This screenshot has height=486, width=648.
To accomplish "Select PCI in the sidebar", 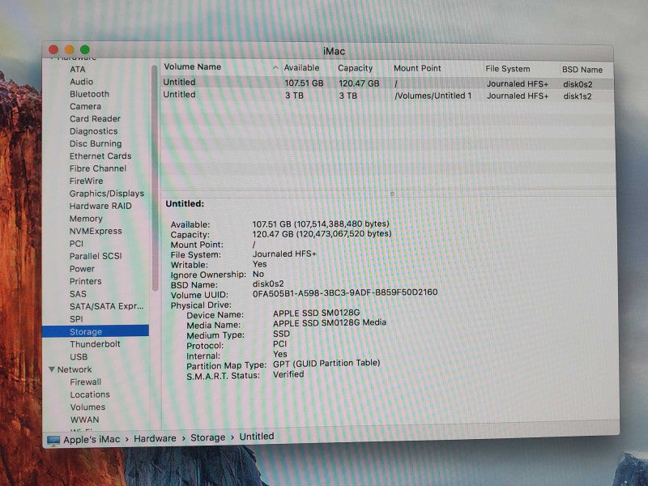I will (76, 244).
